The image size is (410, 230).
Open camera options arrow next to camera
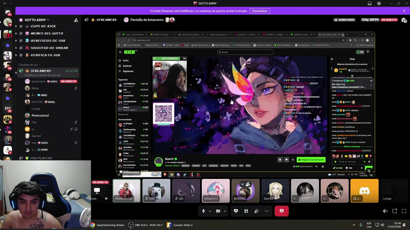(225, 211)
